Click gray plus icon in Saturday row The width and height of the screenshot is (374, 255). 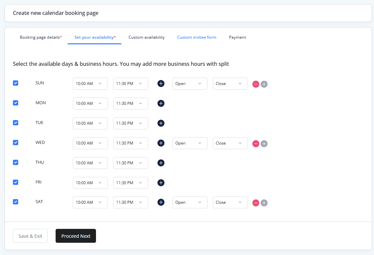point(264,203)
